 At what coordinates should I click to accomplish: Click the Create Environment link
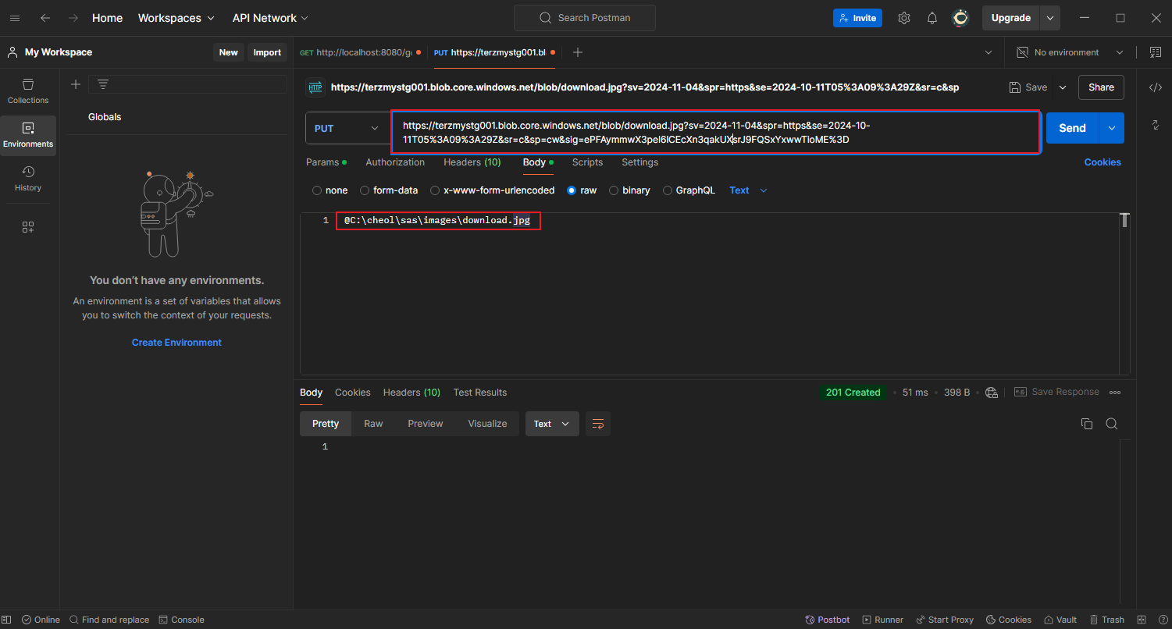click(x=176, y=343)
